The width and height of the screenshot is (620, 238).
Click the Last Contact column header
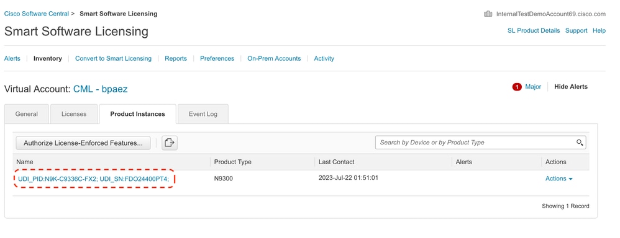point(336,162)
